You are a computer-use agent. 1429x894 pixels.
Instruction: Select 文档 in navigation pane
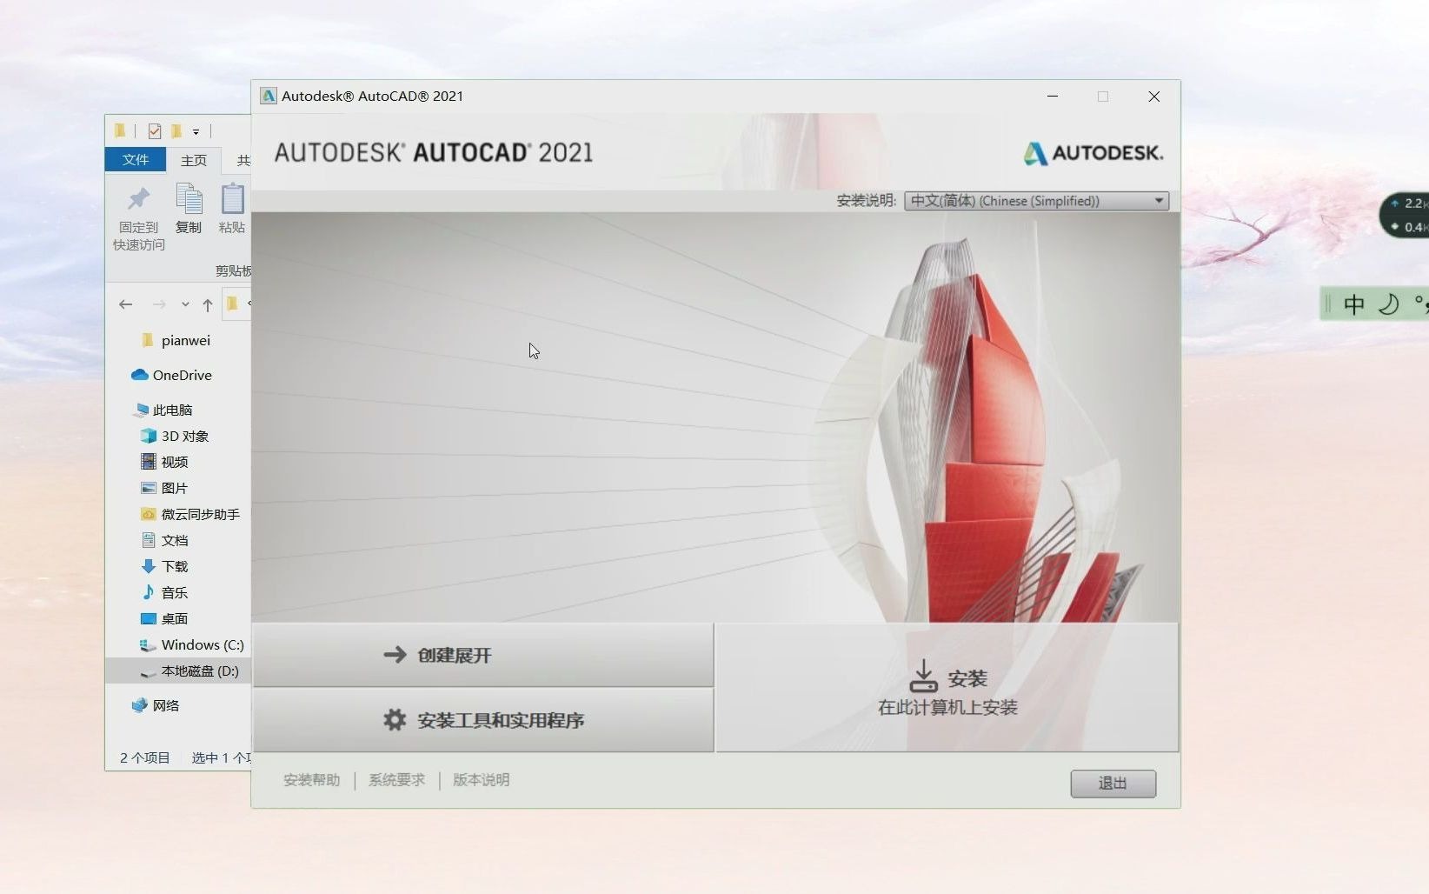click(x=164, y=540)
